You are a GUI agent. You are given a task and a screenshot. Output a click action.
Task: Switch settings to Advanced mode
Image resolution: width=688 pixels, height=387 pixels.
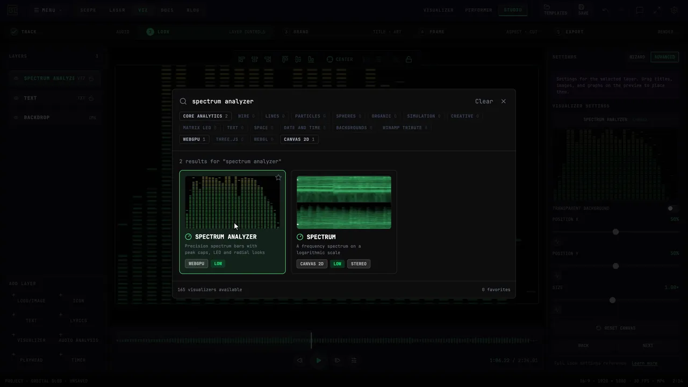point(665,57)
